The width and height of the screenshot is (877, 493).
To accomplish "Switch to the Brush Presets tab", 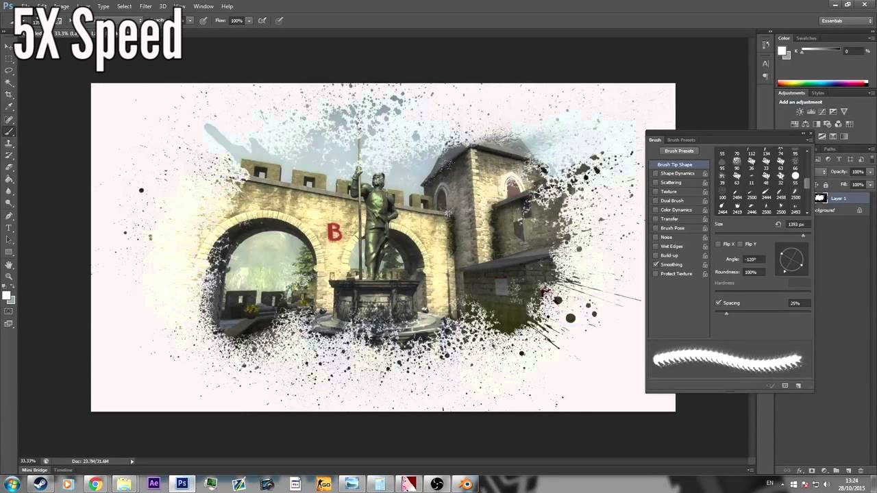I will coord(681,140).
